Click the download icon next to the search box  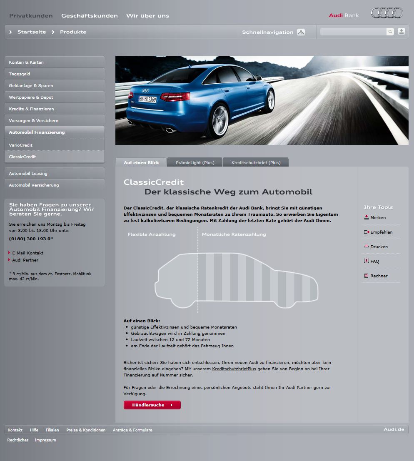click(402, 32)
